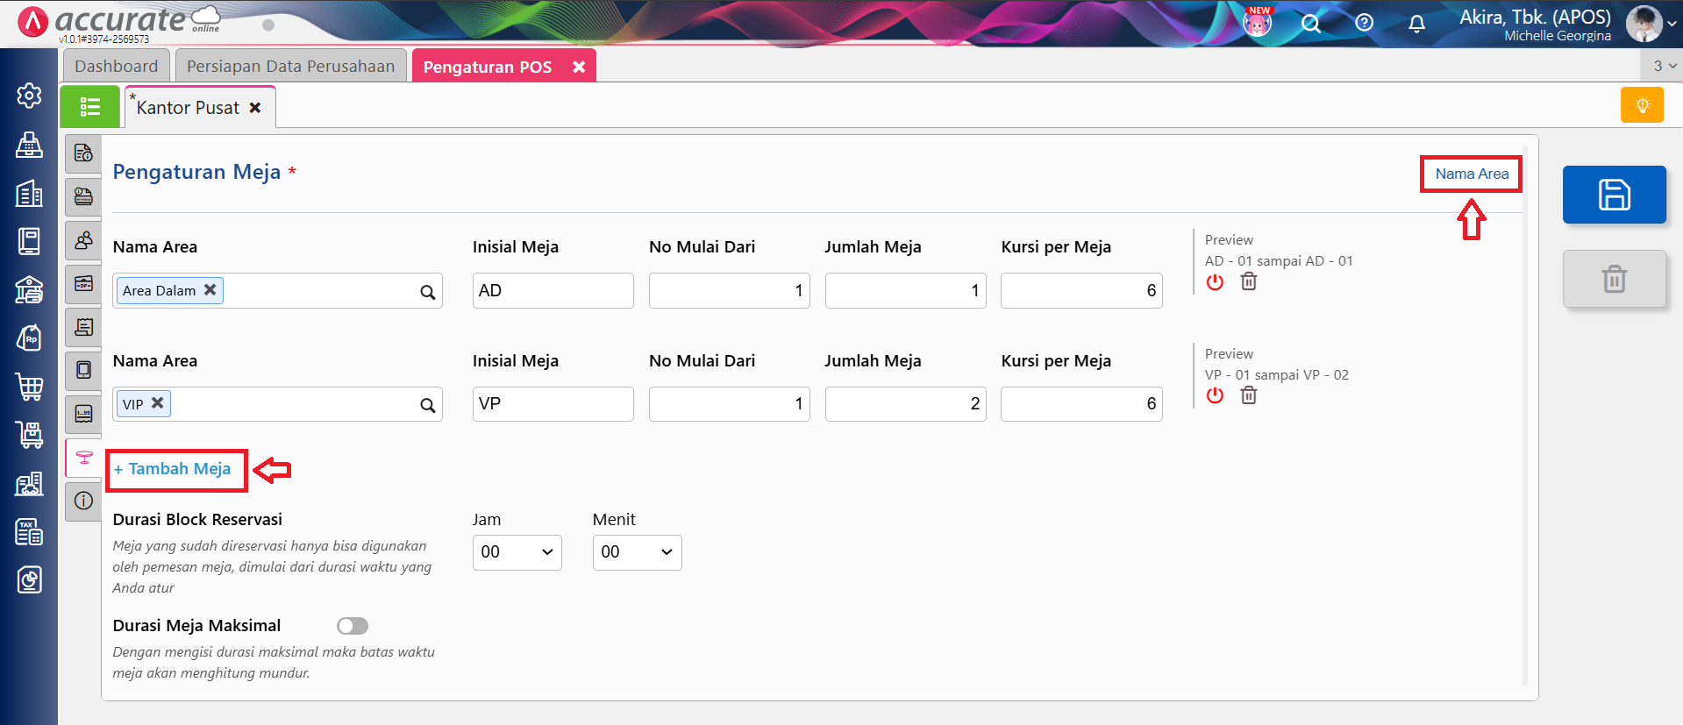
Task: Toggle the Durasi Meja Maksimal switch
Action: [353, 626]
